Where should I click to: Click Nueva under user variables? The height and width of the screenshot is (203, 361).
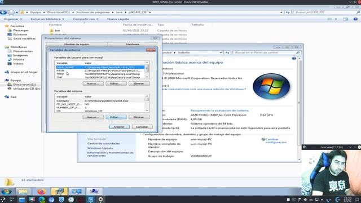pos(93,83)
